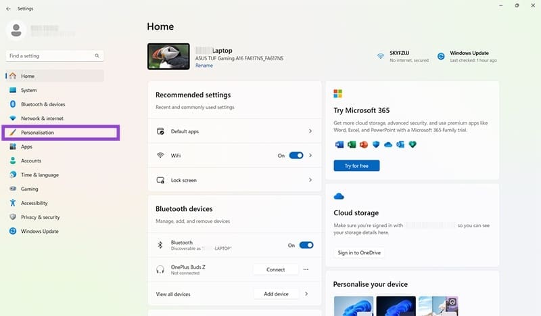Select the light blue bloom theme thumbnail

[x=354, y=306]
